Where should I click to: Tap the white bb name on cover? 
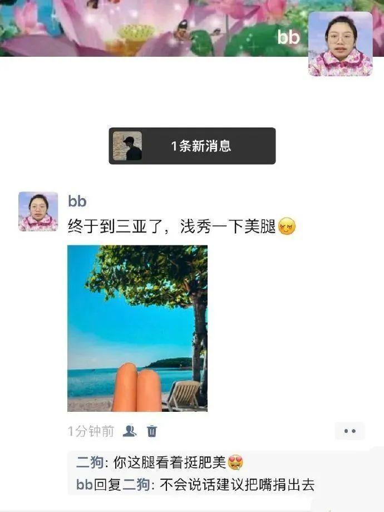(288, 37)
